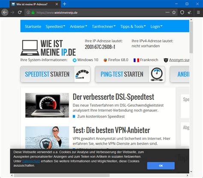This screenshot has height=178, width=203.
Task: Click the horizontal scrollbar thumb
Action: pos(62,175)
